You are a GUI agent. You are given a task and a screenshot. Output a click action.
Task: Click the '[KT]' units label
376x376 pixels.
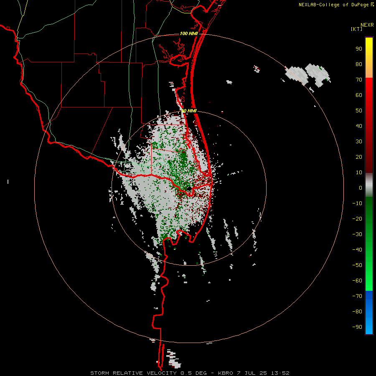pyautogui.click(x=357, y=29)
